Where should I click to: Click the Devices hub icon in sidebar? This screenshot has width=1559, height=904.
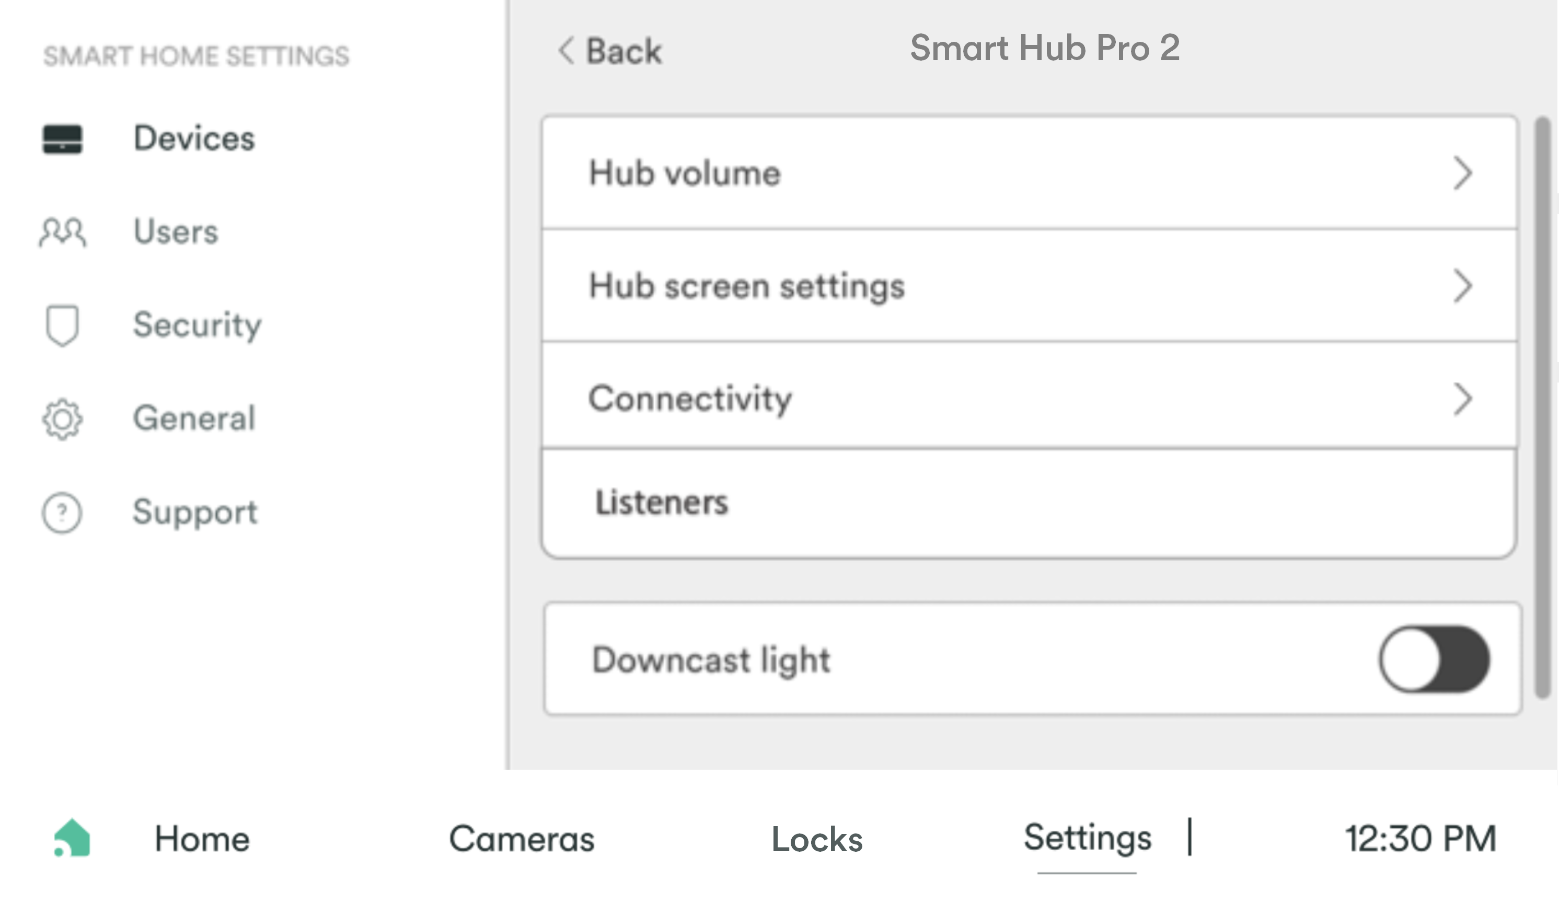[x=62, y=138]
